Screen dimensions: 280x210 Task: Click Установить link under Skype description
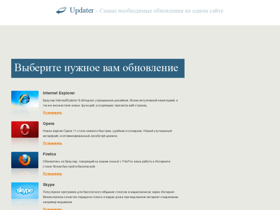[52, 208]
